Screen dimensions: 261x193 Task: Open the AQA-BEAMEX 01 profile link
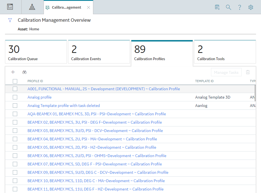(x=97, y=114)
